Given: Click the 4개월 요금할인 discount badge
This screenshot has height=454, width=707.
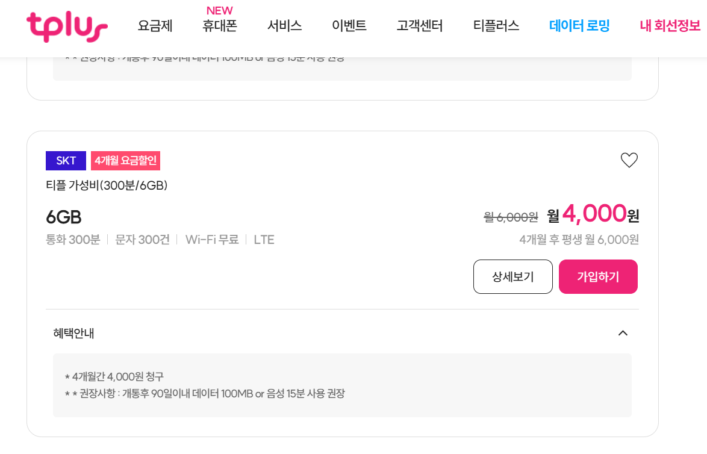Looking at the screenshot, I should [x=126, y=160].
